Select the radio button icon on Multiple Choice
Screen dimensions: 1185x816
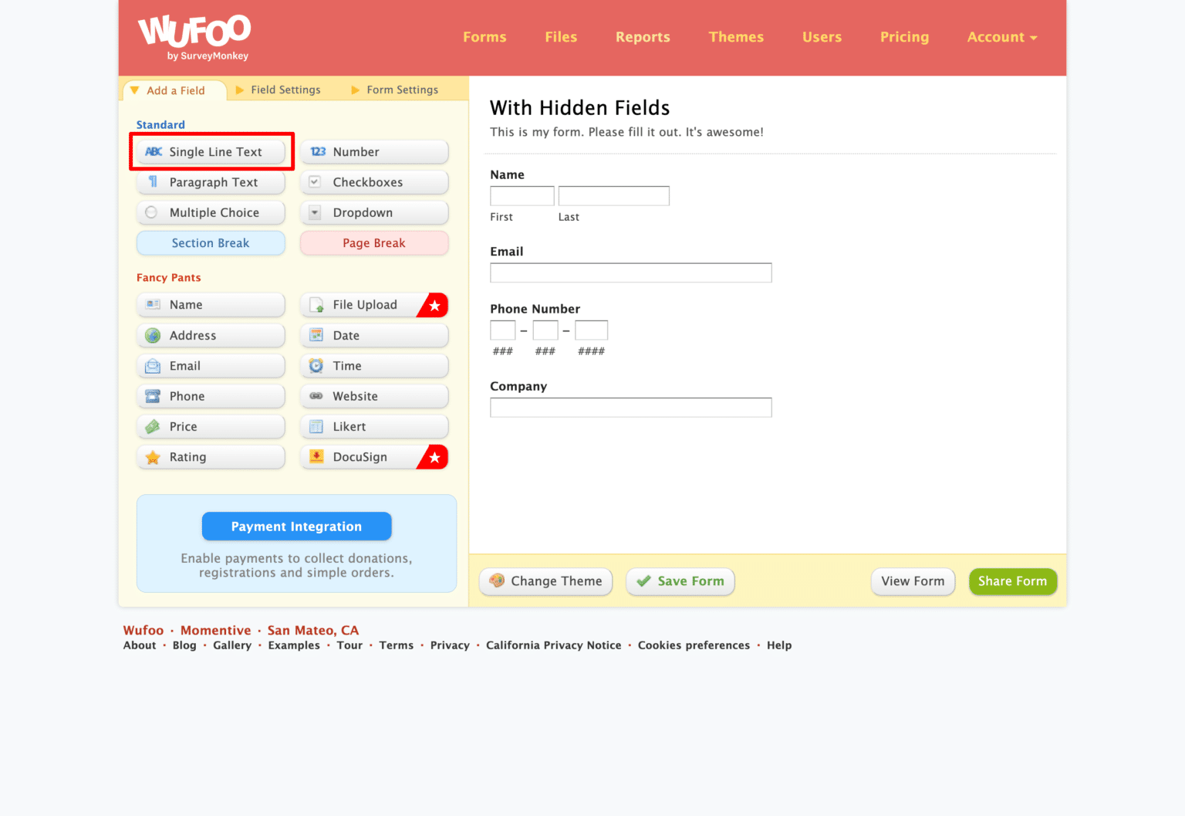151,212
